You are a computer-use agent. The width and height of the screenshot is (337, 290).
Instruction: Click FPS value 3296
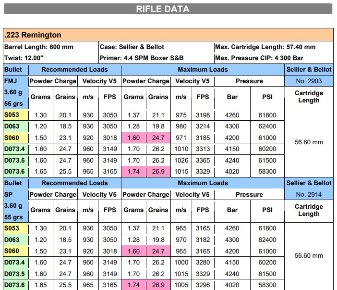203,285
